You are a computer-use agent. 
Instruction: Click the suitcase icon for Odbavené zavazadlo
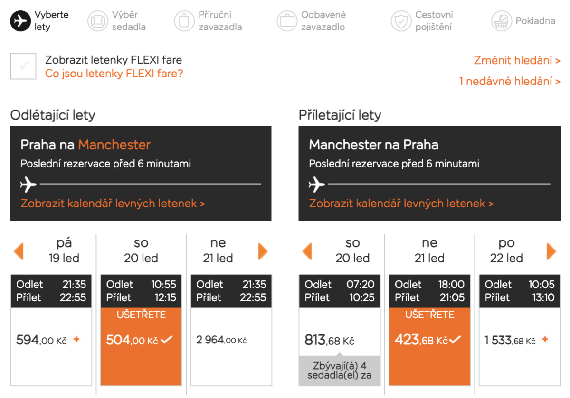click(287, 21)
